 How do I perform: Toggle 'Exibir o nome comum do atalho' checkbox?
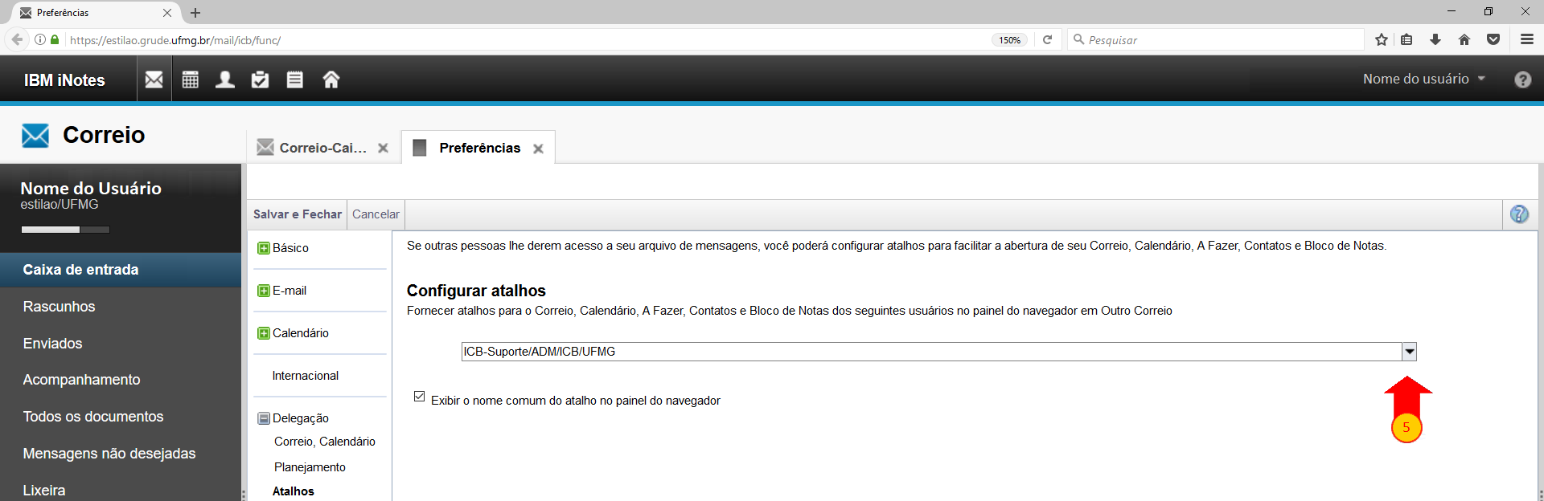419,397
